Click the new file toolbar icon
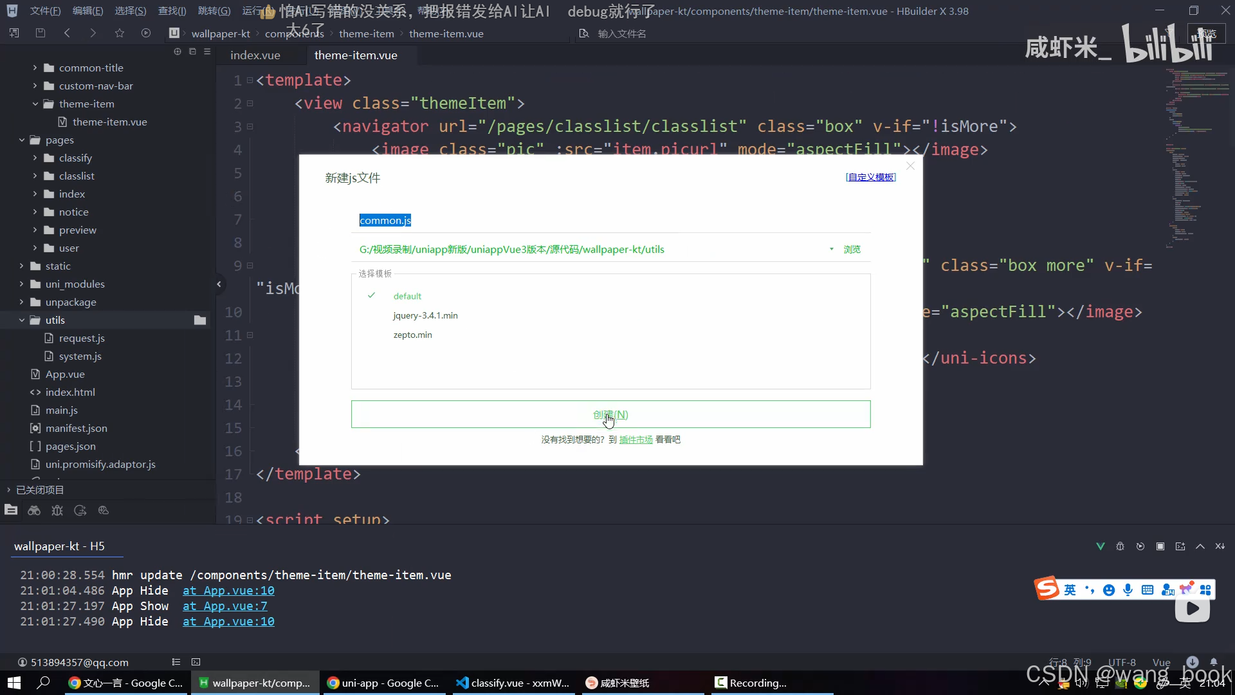This screenshot has width=1235, height=695. pos(14,33)
